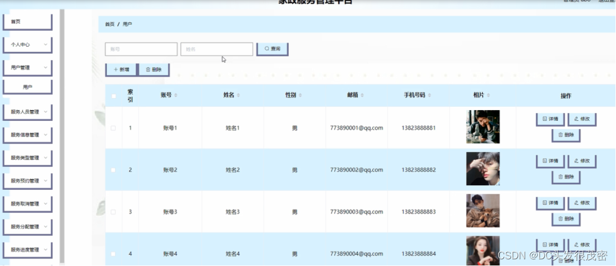Click 删除 for 账号1 row
The image size is (616, 266).
coord(566,135)
